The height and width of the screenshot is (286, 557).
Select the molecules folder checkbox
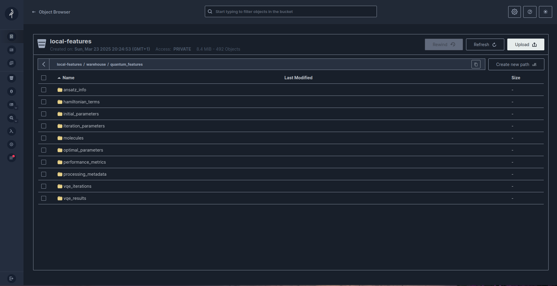pyautogui.click(x=44, y=138)
